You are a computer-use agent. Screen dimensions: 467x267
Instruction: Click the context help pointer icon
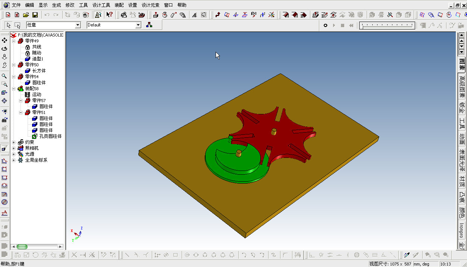coord(109,15)
